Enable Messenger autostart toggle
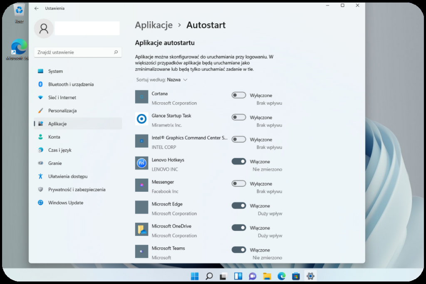The width and height of the screenshot is (426, 284). pos(238,183)
